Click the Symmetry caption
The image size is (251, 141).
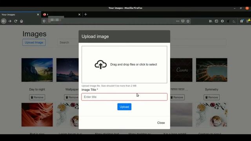click(x=212, y=89)
